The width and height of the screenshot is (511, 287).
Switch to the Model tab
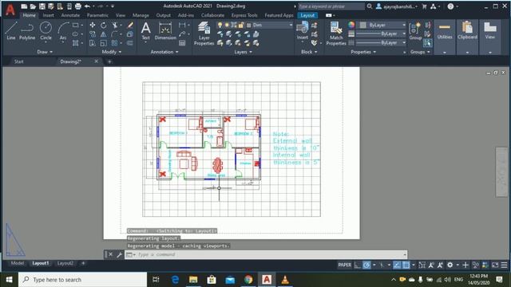point(18,263)
